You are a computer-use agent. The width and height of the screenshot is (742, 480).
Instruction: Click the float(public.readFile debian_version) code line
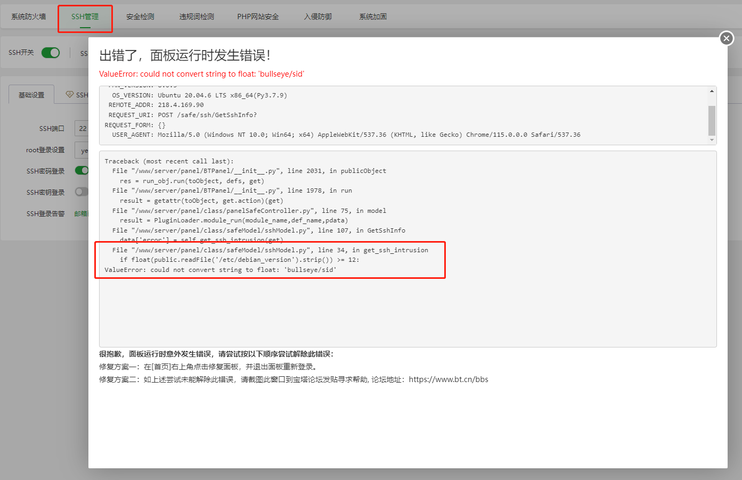click(240, 260)
